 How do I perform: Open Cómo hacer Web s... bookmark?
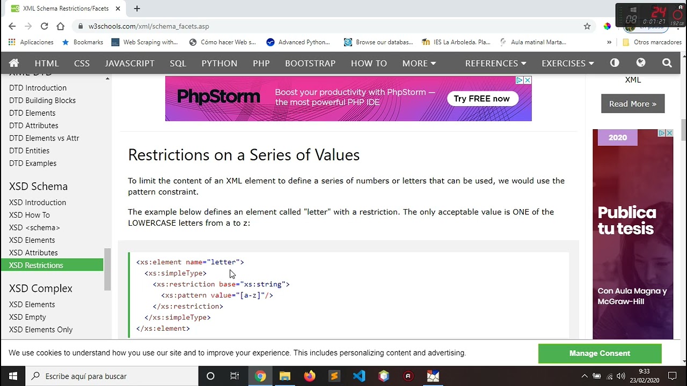[x=223, y=42]
